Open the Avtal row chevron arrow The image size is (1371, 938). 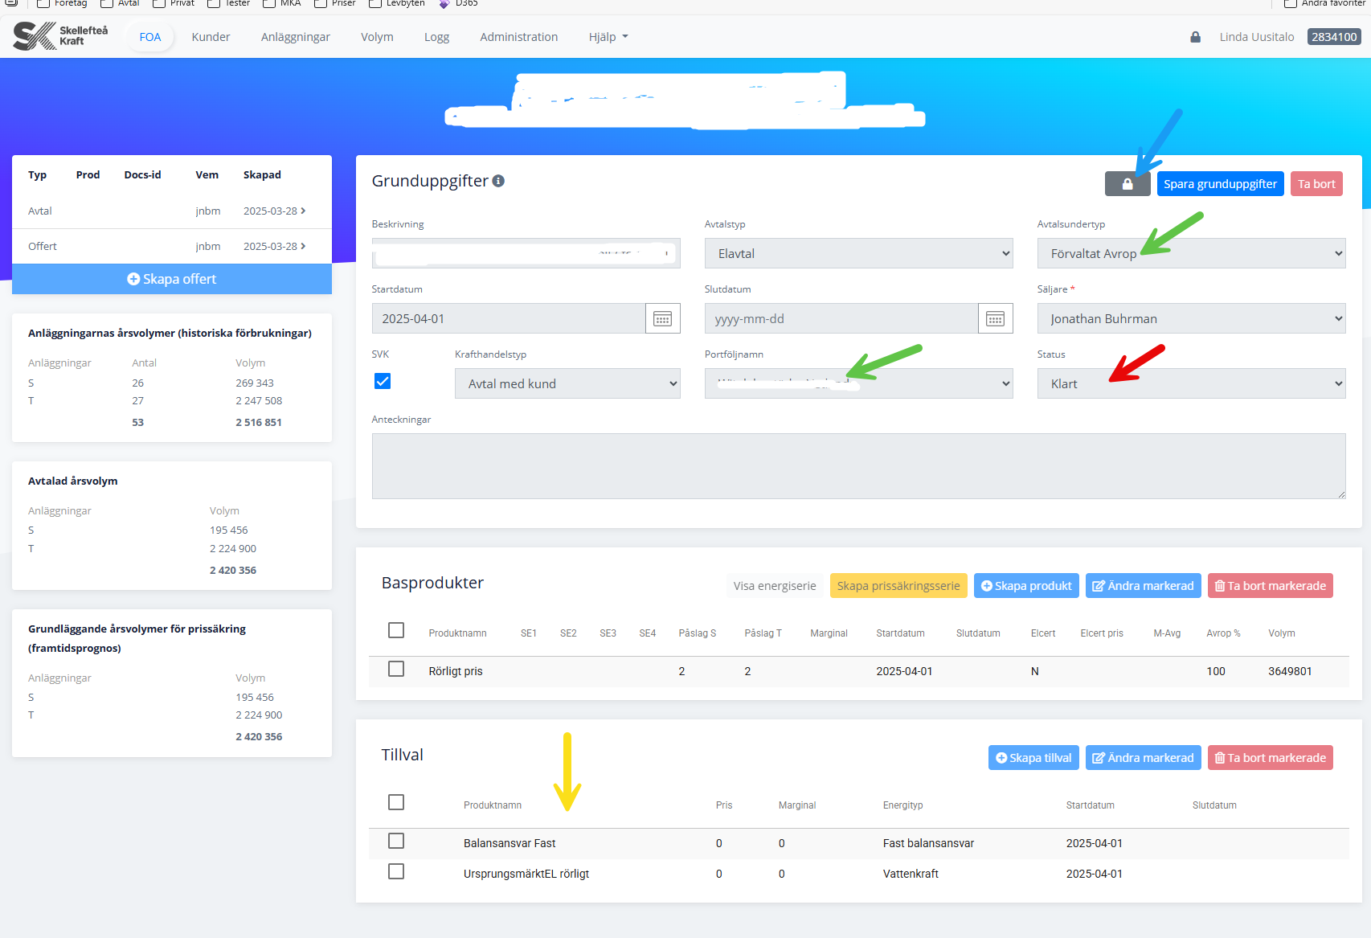303,211
